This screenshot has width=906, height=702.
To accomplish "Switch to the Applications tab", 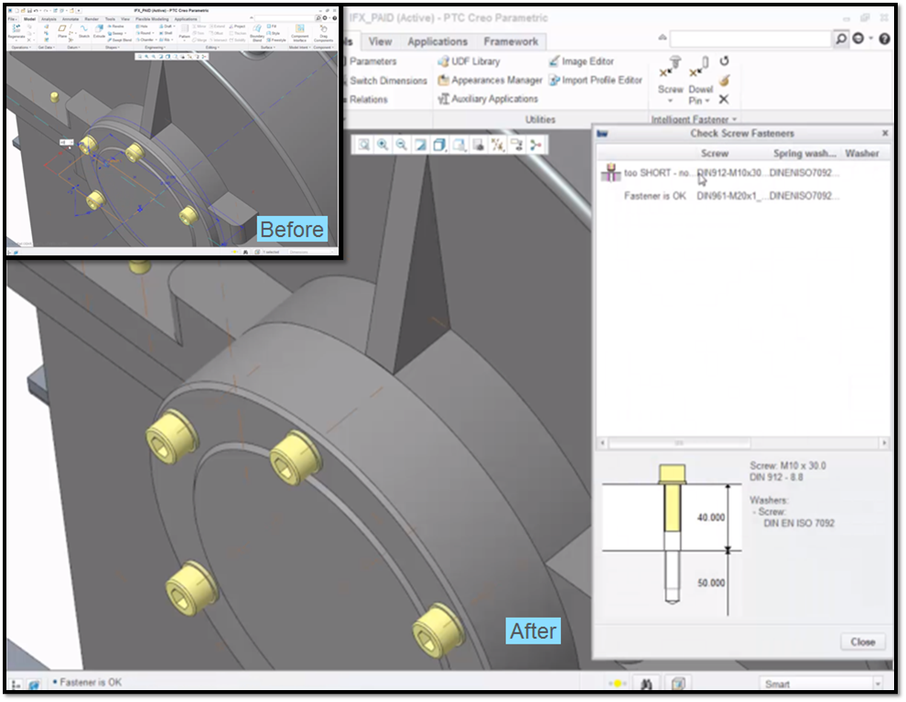I will click(437, 41).
